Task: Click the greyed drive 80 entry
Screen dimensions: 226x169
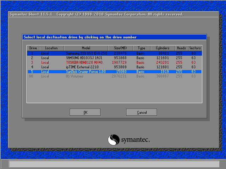Action: 31,76
